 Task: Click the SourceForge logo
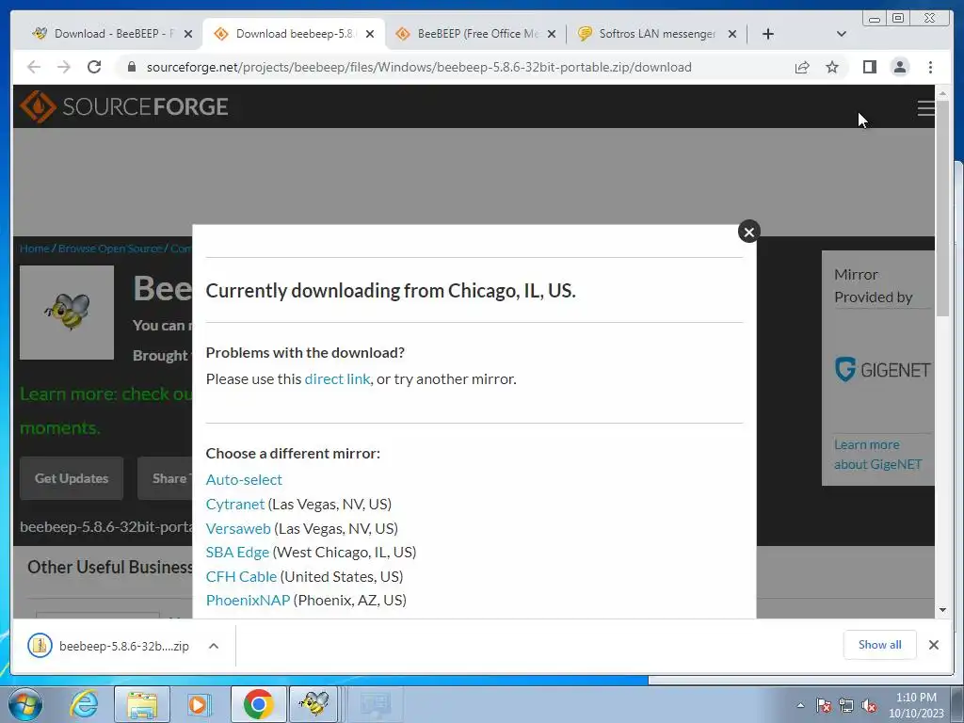pos(123,107)
